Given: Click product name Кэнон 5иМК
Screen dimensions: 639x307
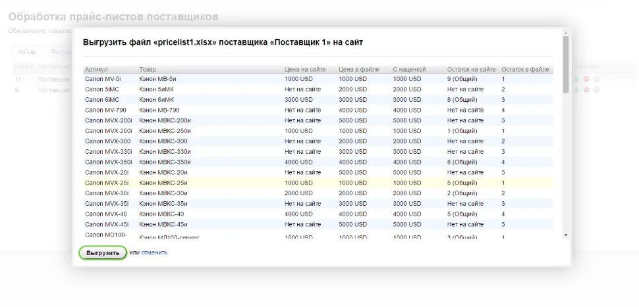Looking at the screenshot, I should (x=157, y=89).
